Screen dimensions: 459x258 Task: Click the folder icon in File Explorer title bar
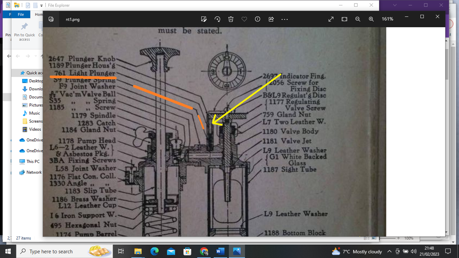click(16, 5)
